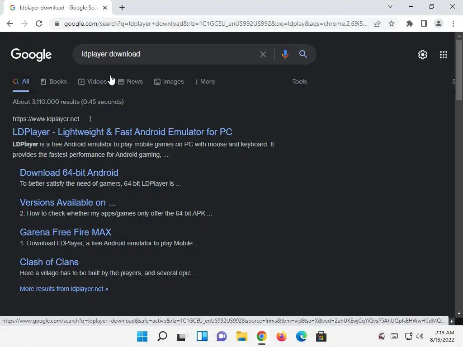Open the Garena Free Fire MAX link
463x347 pixels.
click(66, 232)
